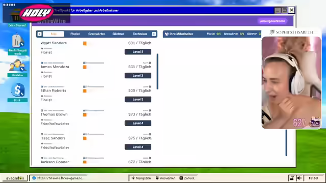
Task: Click the Hirewire browser taskbar entry
Action: [58, 178]
